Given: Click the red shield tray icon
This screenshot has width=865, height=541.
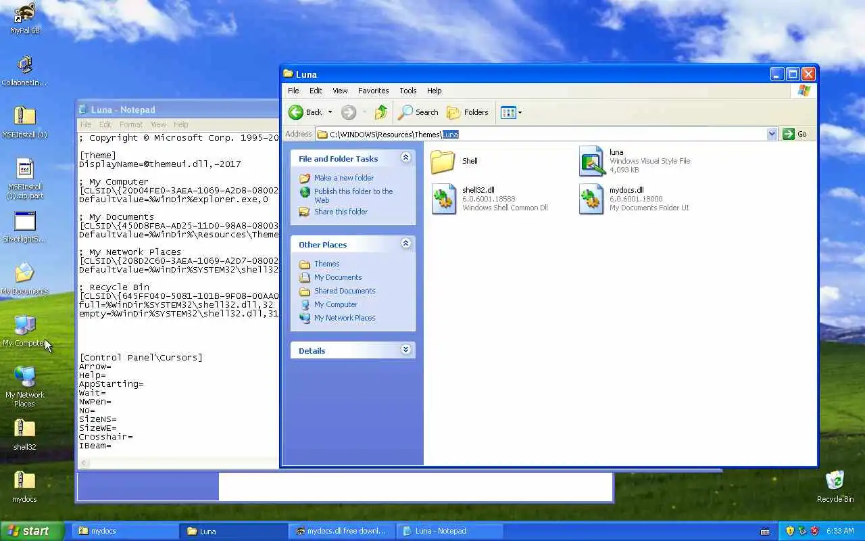Looking at the screenshot, I should pyautogui.click(x=814, y=531).
